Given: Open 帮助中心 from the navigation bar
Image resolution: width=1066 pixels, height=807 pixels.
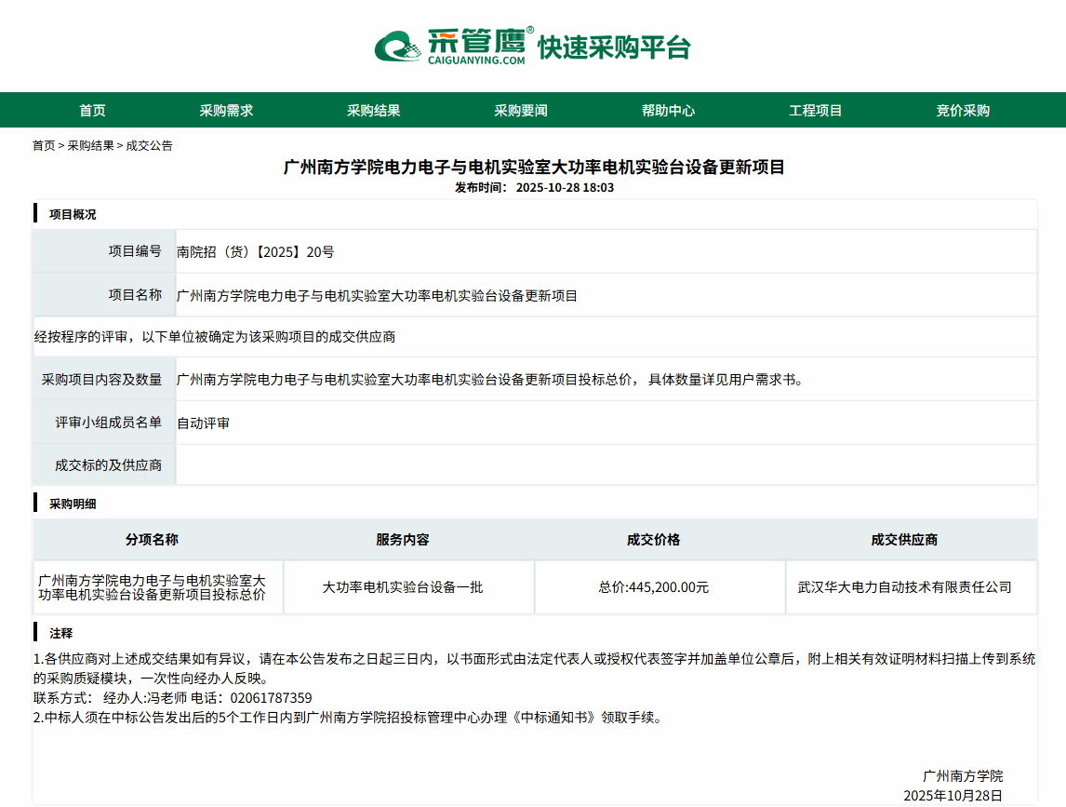Looking at the screenshot, I should pyautogui.click(x=668, y=111).
